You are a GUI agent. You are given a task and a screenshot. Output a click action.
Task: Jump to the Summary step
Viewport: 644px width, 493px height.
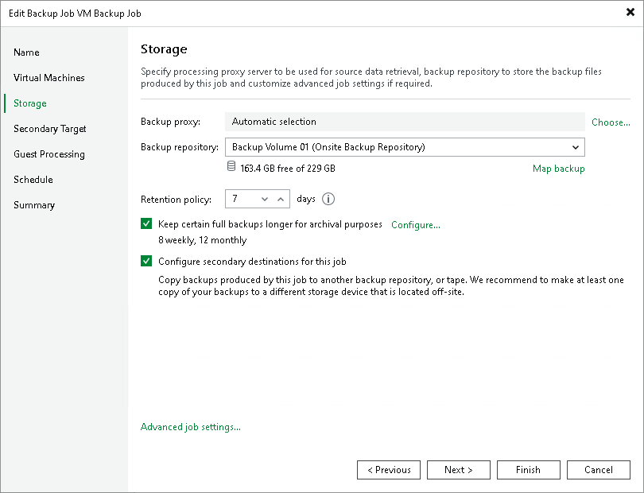pos(34,204)
